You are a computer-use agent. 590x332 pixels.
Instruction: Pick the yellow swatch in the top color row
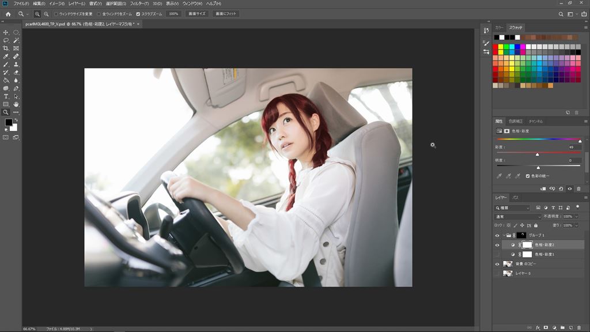pyautogui.click(x=501, y=47)
